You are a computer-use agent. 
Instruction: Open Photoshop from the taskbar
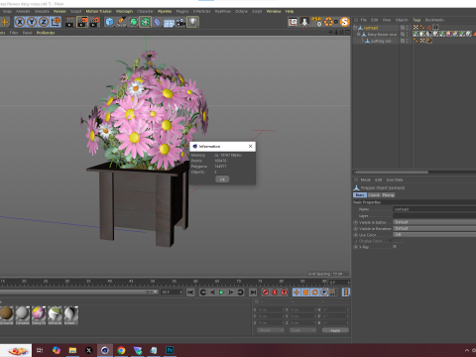pyautogui.click(x=170, y=350)
